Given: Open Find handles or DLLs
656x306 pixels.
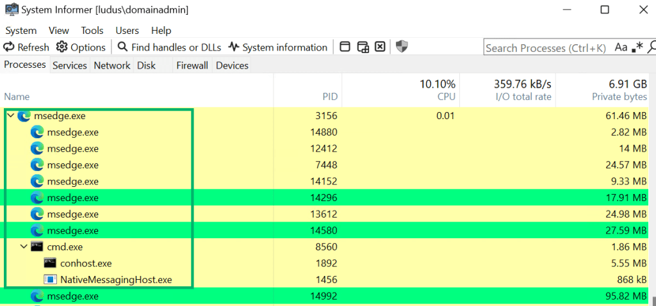Looking at the screenshot, I should (169, 47).
